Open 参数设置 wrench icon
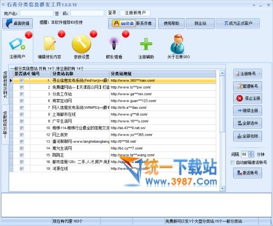 point(81,44)
